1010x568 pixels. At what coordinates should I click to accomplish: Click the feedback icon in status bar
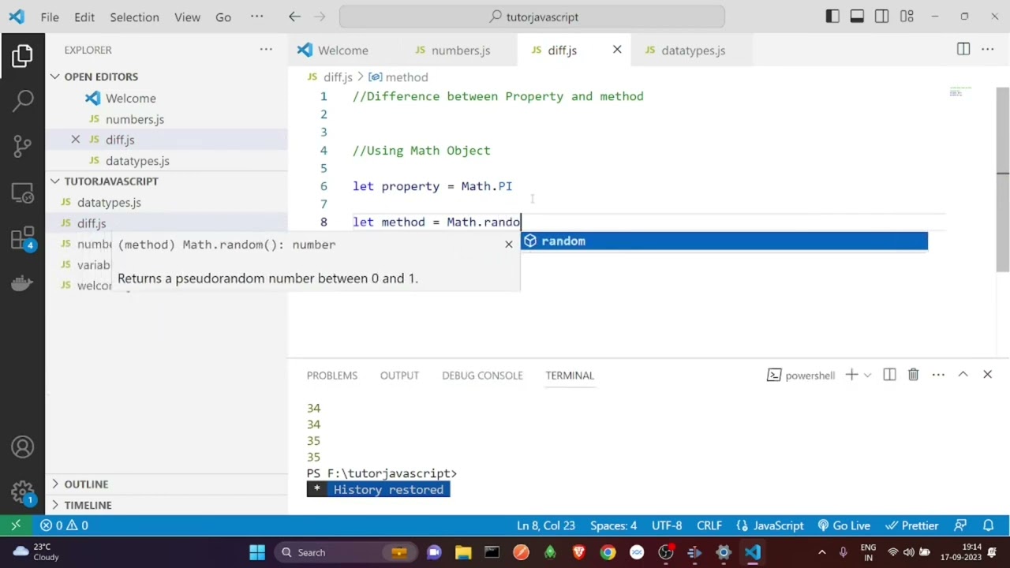(x=960, y=525)
